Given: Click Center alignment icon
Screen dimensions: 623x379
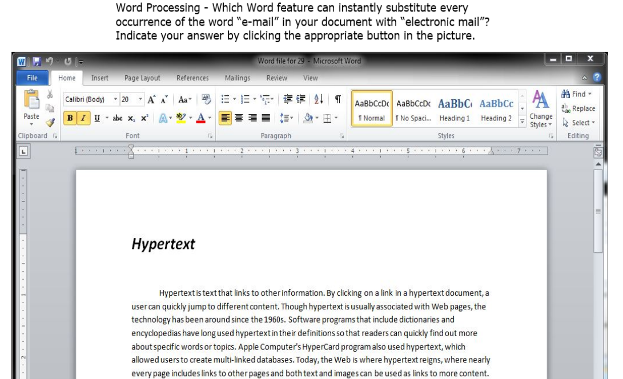Looking at the screenshot, I should pos(239,118).
